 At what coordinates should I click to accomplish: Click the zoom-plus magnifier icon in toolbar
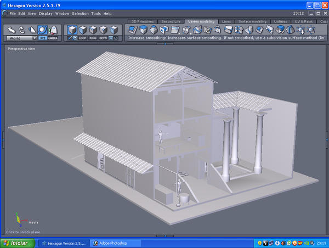click(x=302, y=30)
